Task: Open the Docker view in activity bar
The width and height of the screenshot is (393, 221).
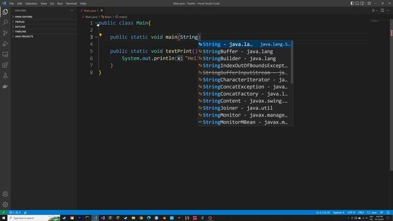Action: click(6, 87)
